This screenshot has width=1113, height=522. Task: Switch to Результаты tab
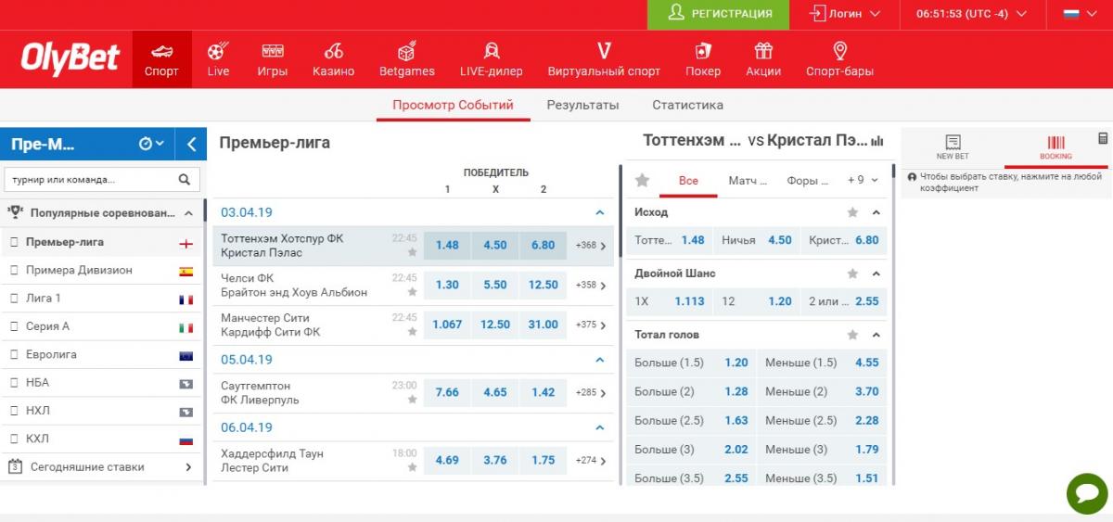[582, 105]
